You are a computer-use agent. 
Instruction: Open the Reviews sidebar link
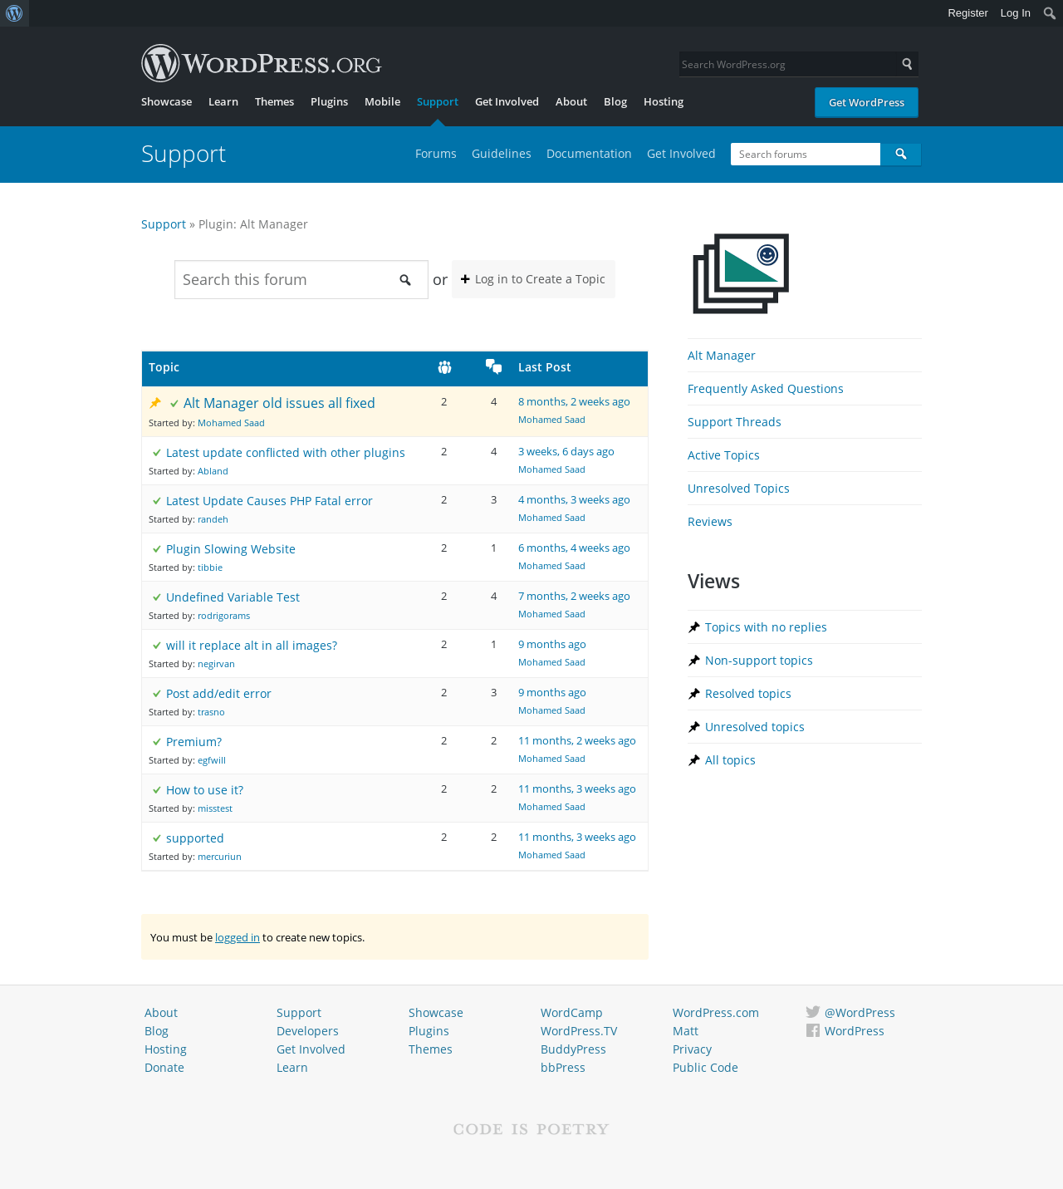710,522
